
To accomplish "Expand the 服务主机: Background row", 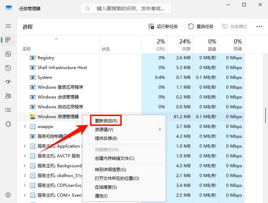I will (25, 166).
